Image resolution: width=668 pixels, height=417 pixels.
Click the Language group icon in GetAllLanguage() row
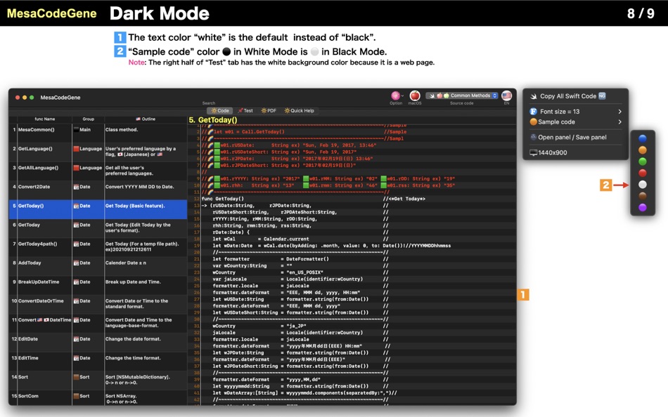pyautogui.click(x=76, y=168)
